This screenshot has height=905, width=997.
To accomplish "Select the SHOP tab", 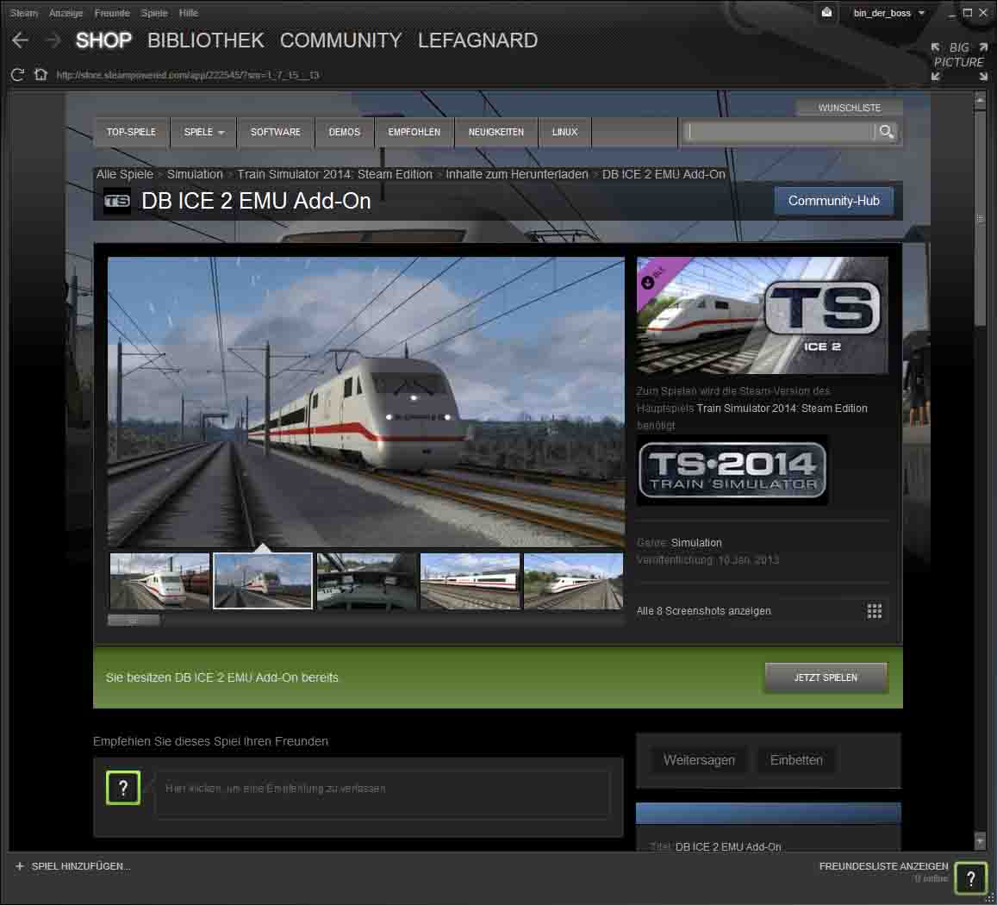I will [x=103, y=41].
